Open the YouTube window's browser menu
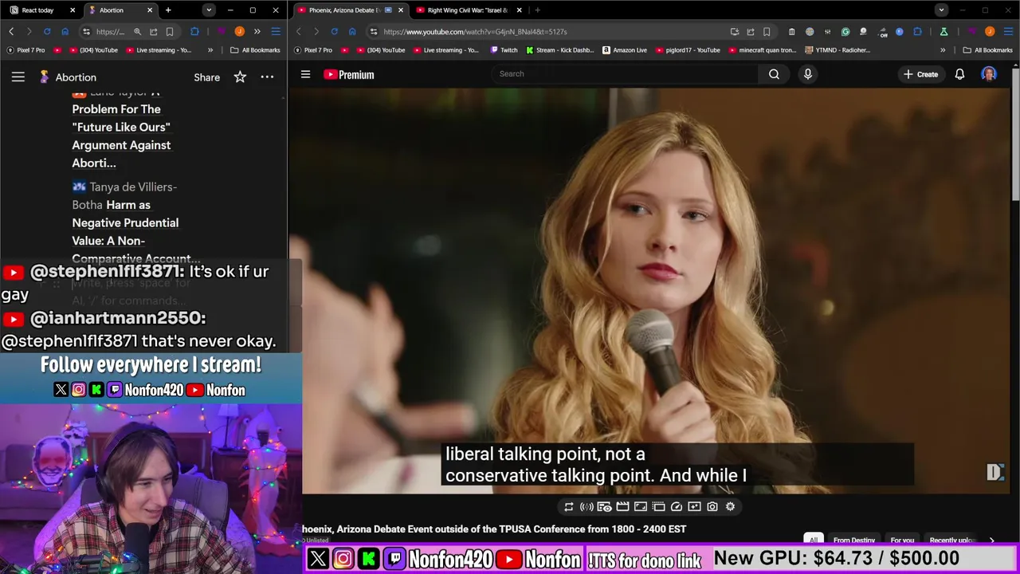This screenshot has height=574, width=1020. point(1008,31)
